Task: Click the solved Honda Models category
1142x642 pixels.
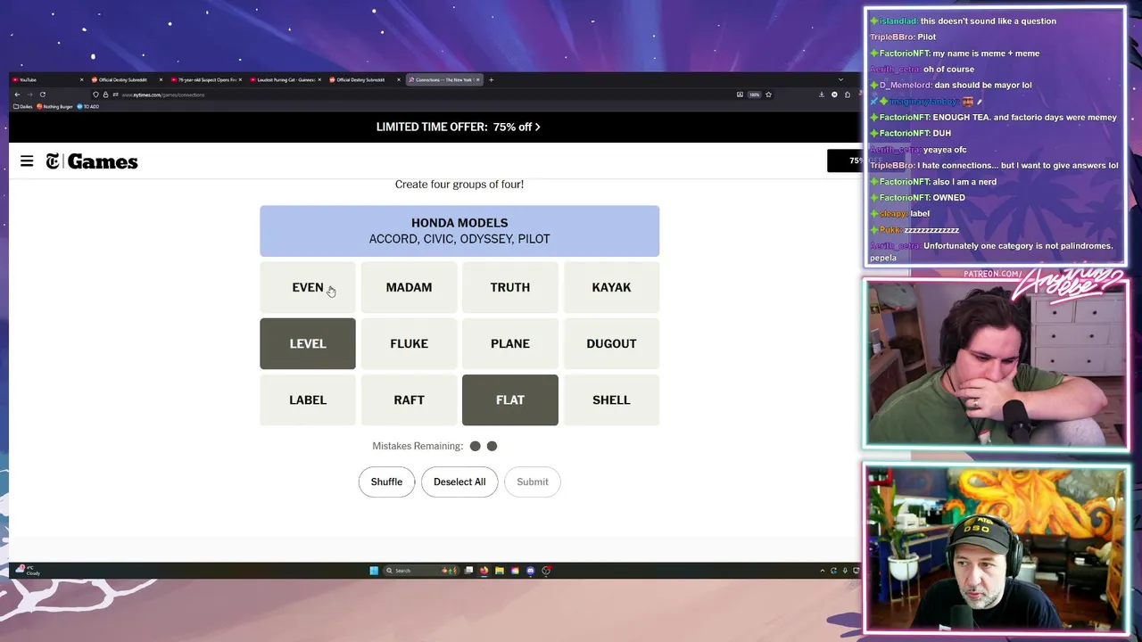Action: click(459, 231)
